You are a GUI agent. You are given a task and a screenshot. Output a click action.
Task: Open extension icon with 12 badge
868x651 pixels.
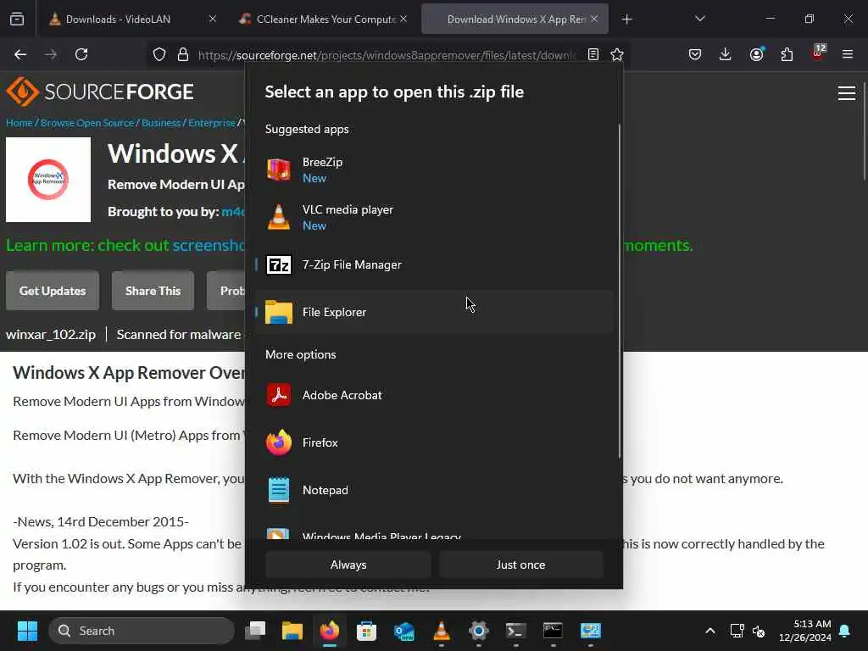[x=818, y=53]
